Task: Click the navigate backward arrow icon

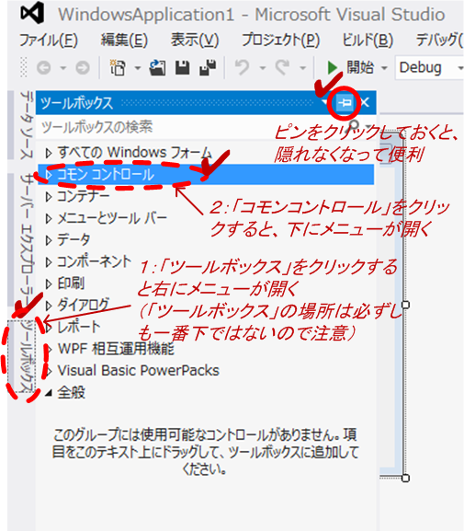Action: [x=44, y=68]
